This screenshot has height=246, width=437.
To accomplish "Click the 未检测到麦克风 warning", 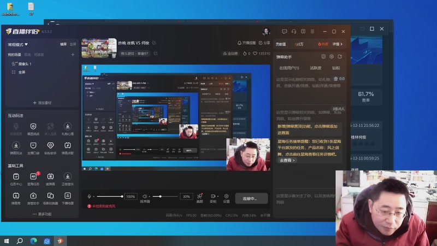I will [x=101, y=206].
